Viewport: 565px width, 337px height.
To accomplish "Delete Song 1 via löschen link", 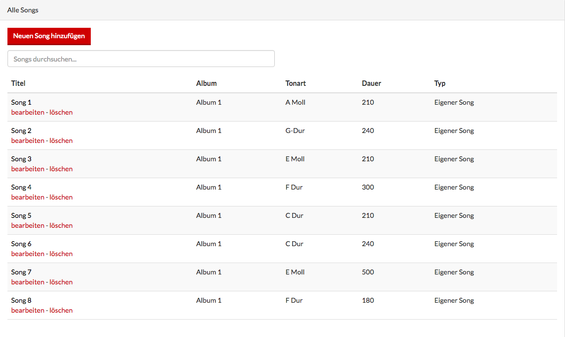I will coord(61,112).
